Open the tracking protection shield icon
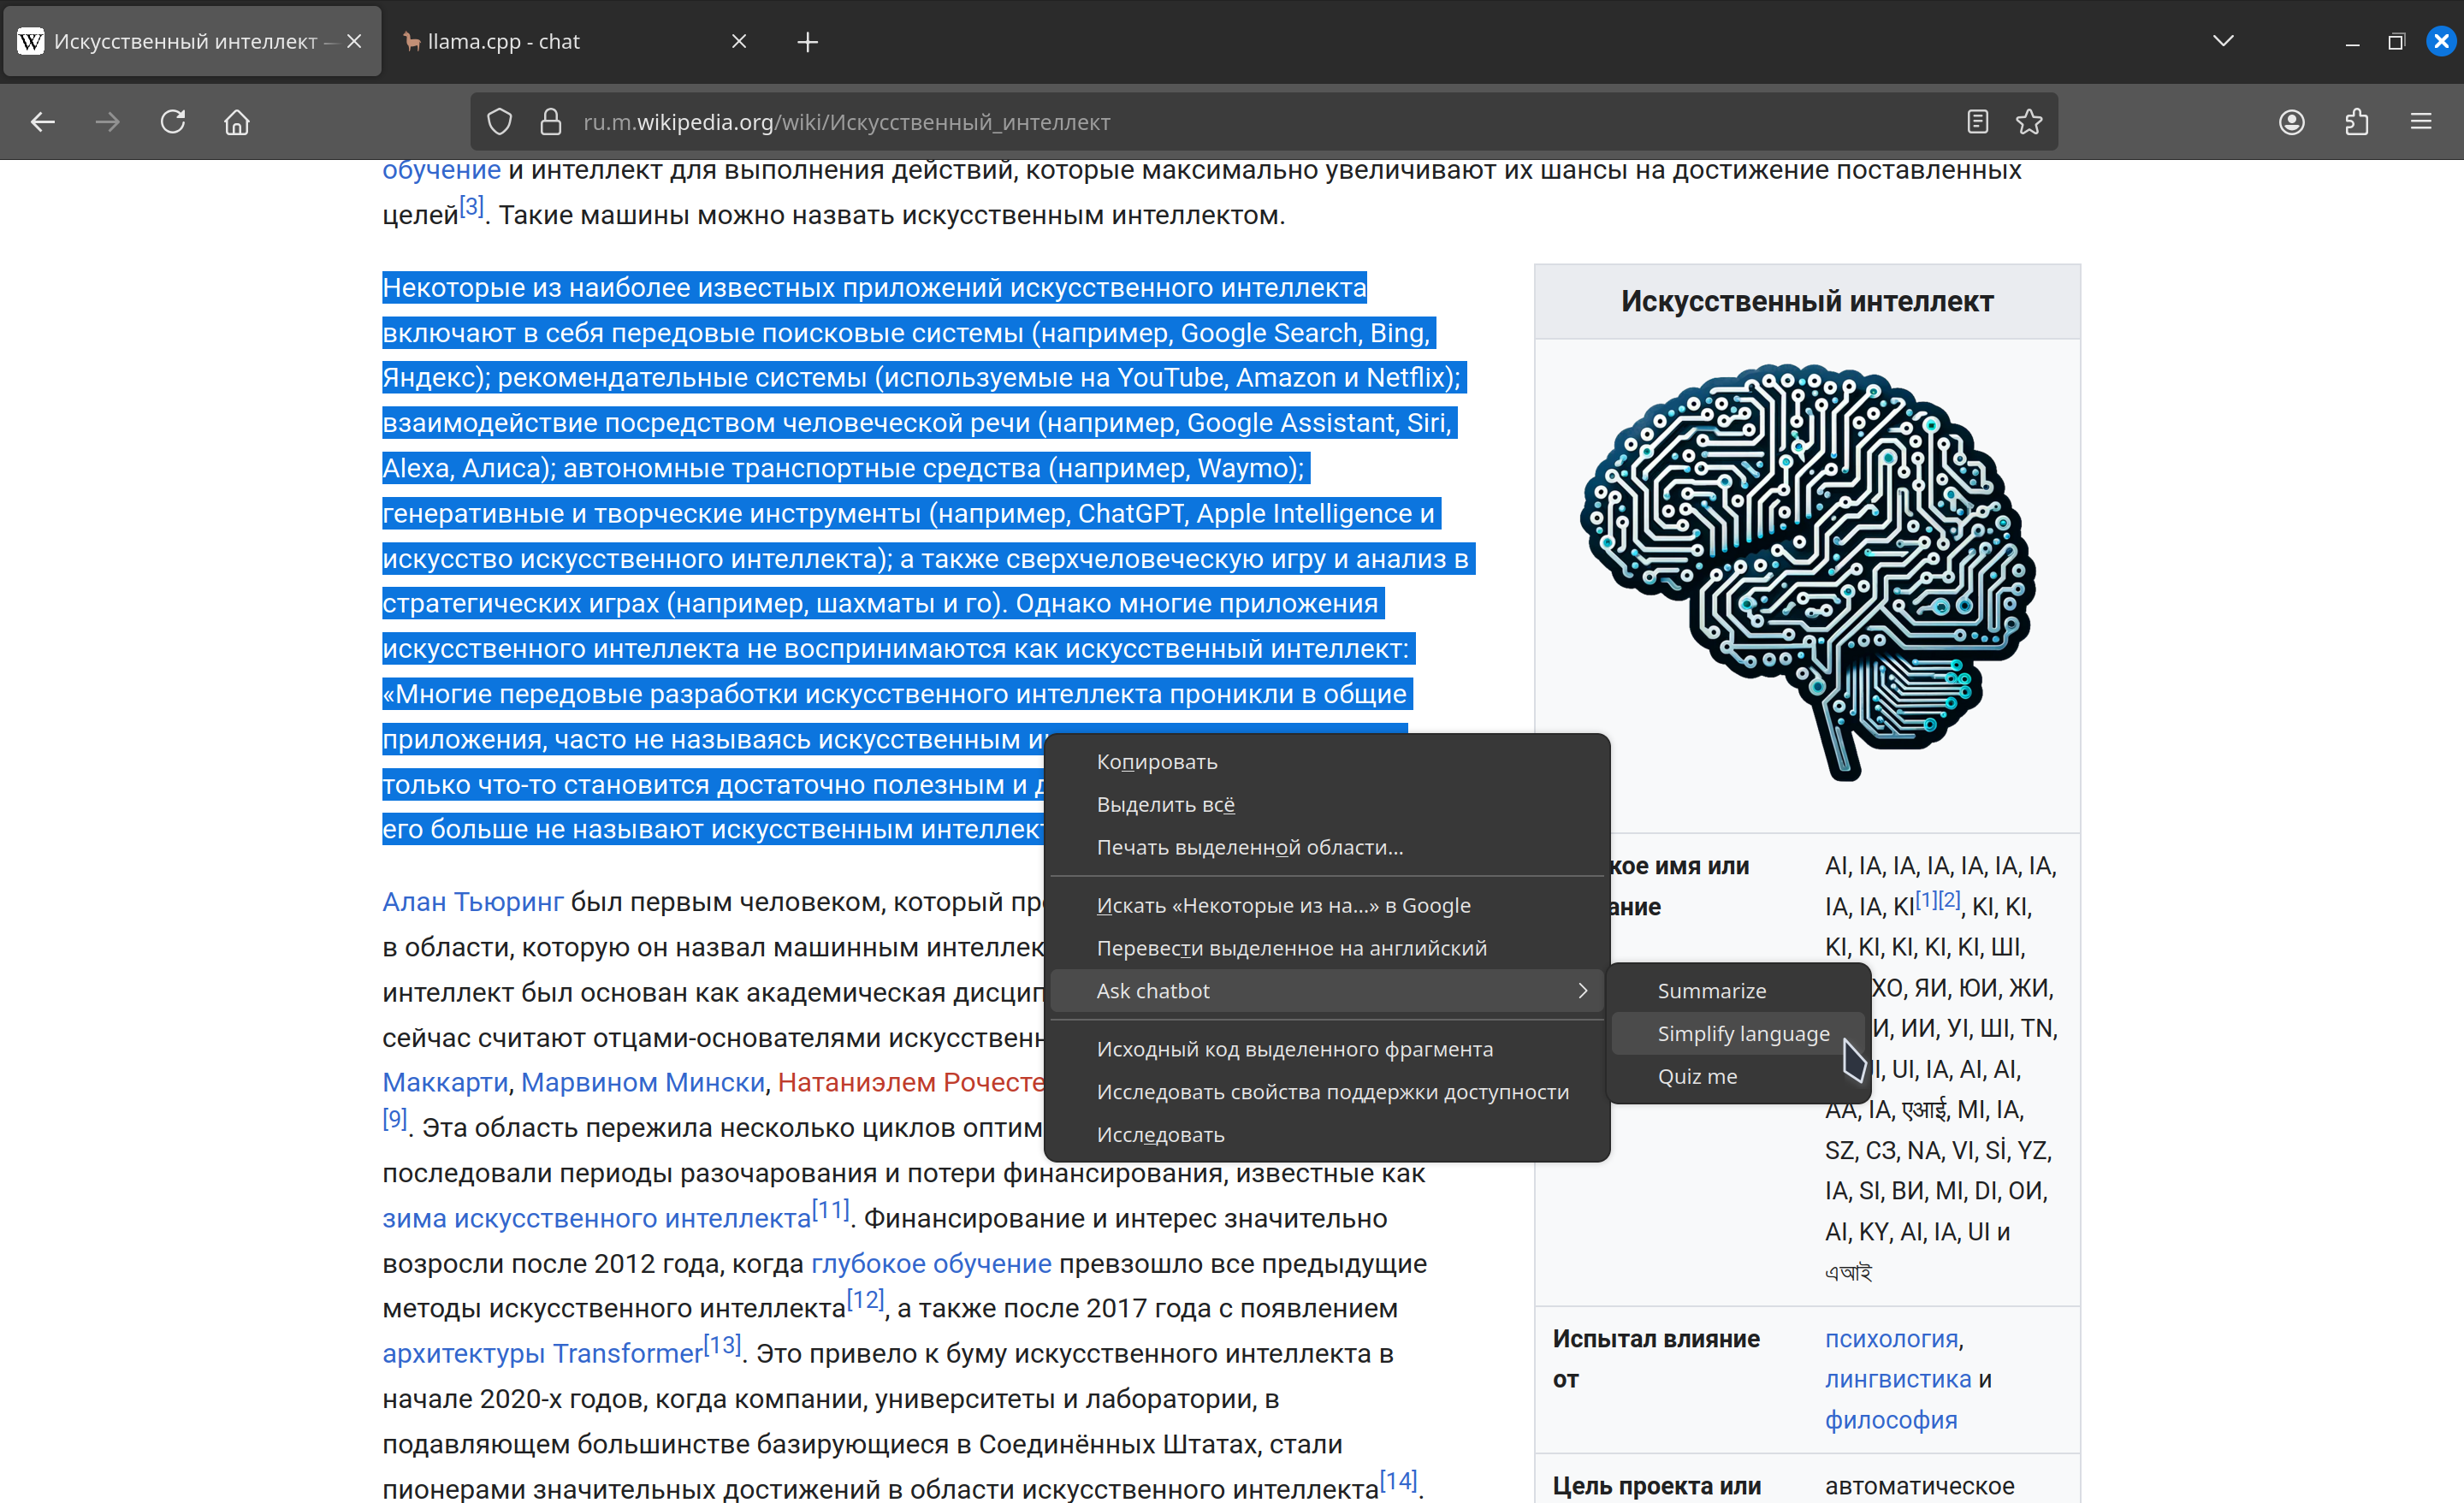The image size is (2464, 1503). pos(500,122)
